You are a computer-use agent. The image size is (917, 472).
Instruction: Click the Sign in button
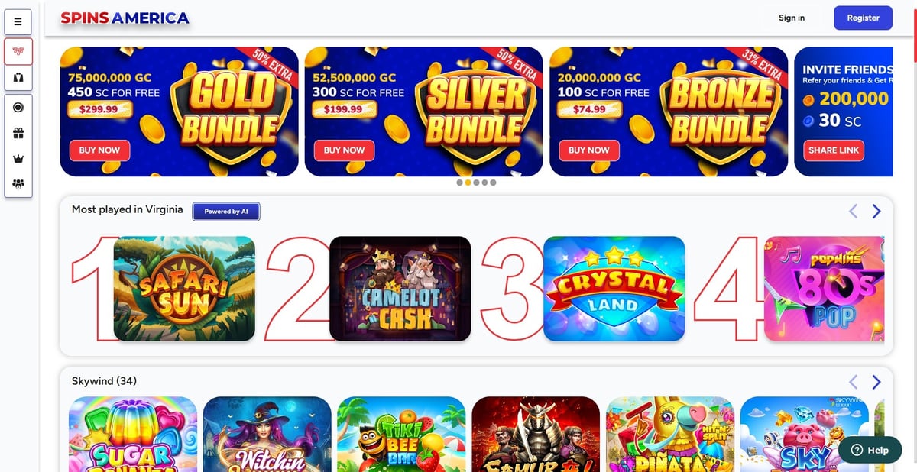792,18
